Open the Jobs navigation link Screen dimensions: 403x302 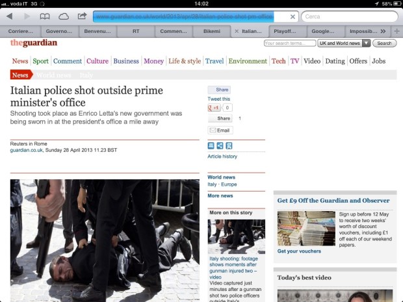click(379, 61)
